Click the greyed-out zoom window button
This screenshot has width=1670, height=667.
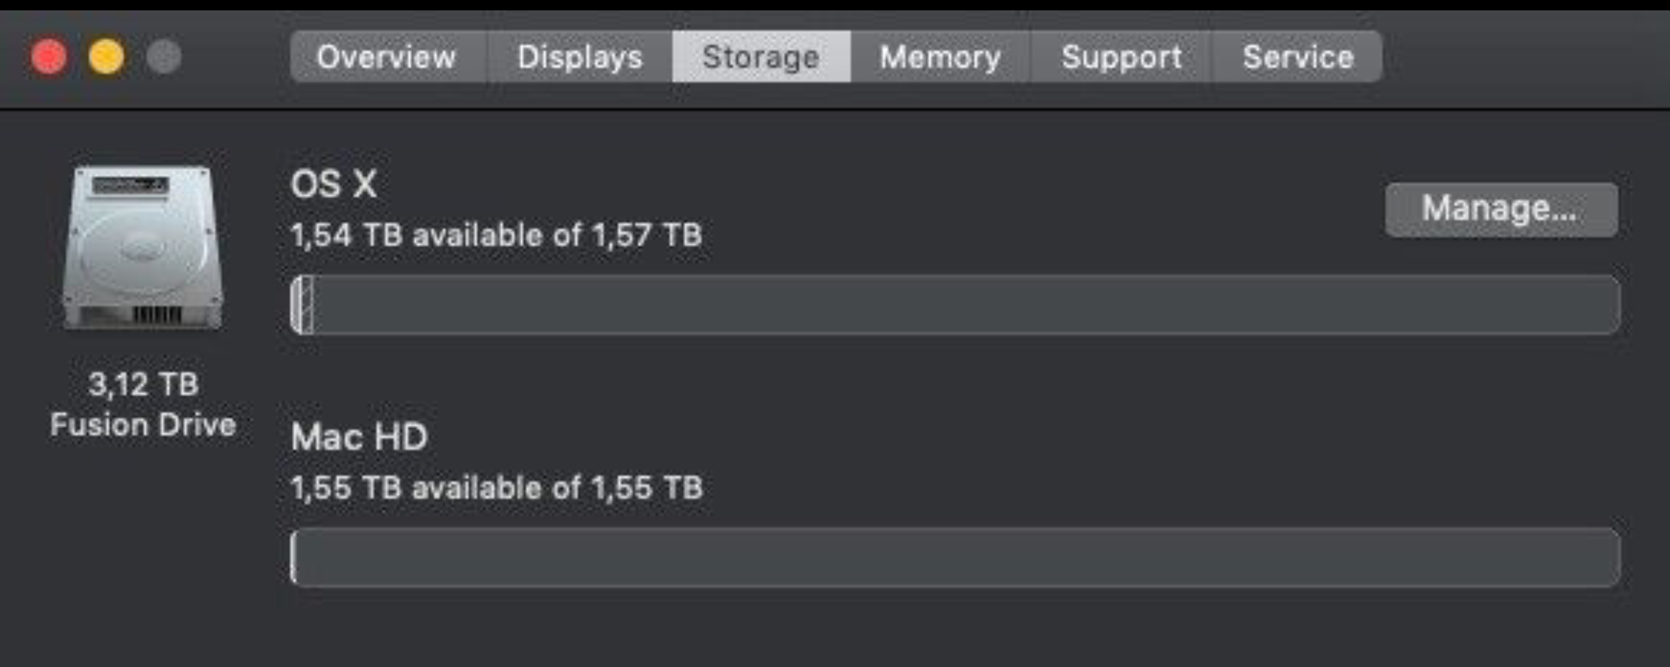(x=163, y=57)
